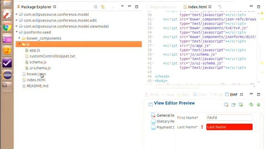Open the Problems view tab
This screenshot has height=149, width=265.
[x=152, y=95]
